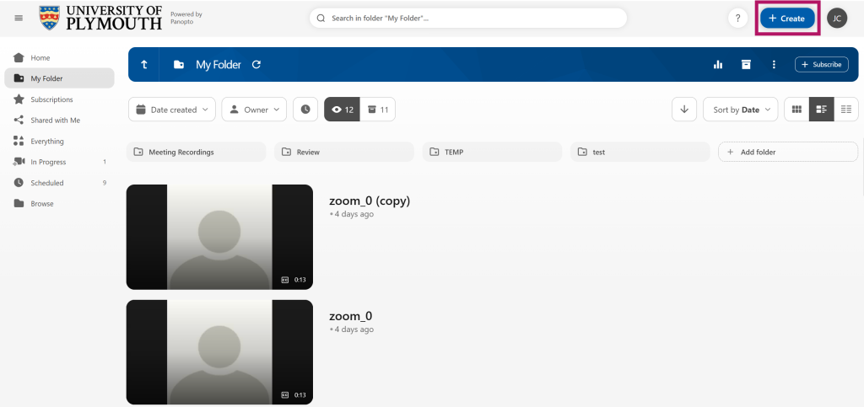The width and height of the screenshot is (864, 407).
Task: Open the Sort by Date dropdown
Action: [741, 110]
